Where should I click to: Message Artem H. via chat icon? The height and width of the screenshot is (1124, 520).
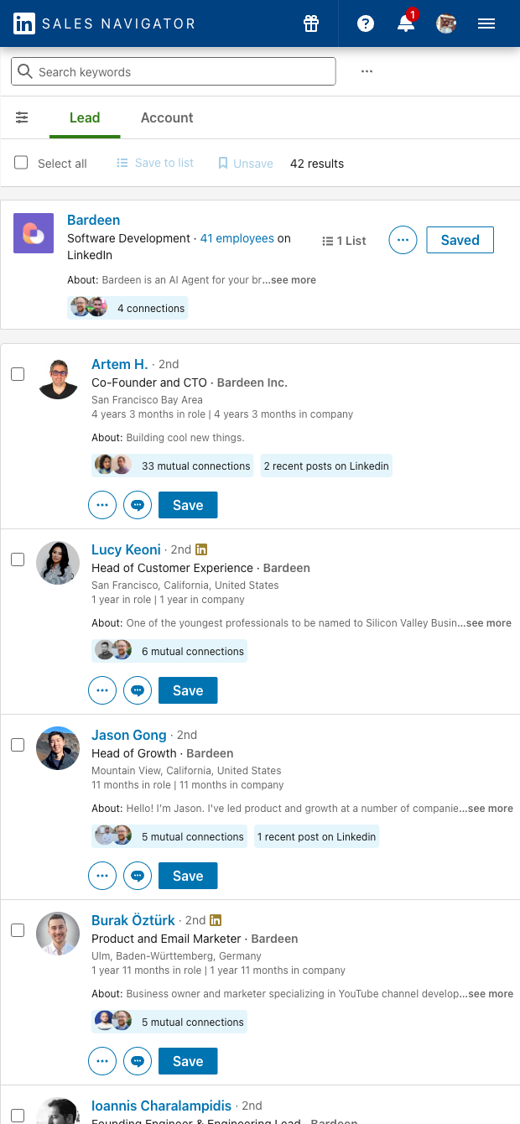click(x=138, y=505)
